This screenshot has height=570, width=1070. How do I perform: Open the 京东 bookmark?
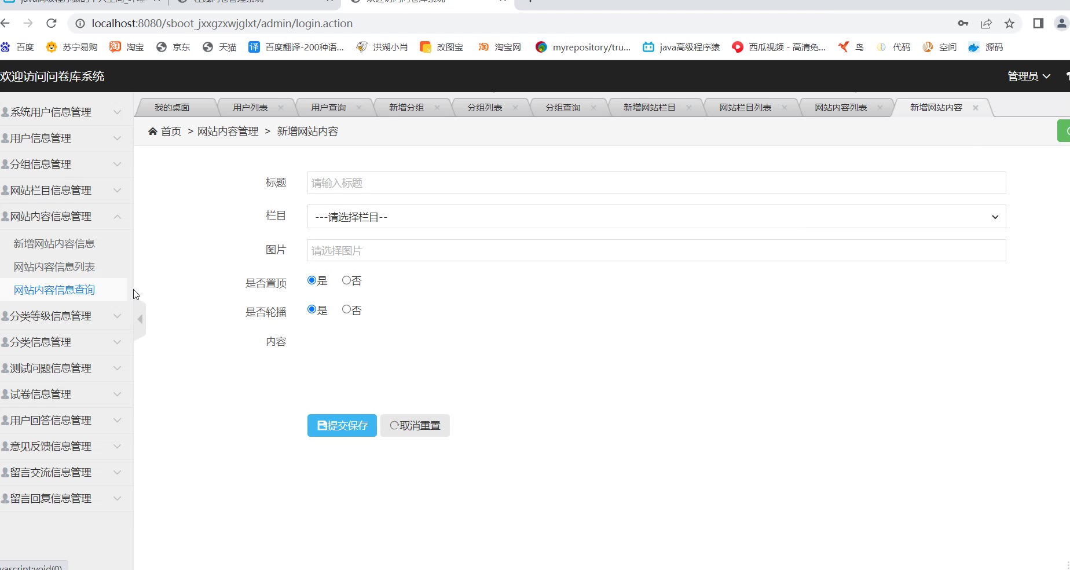click(173, 47)
